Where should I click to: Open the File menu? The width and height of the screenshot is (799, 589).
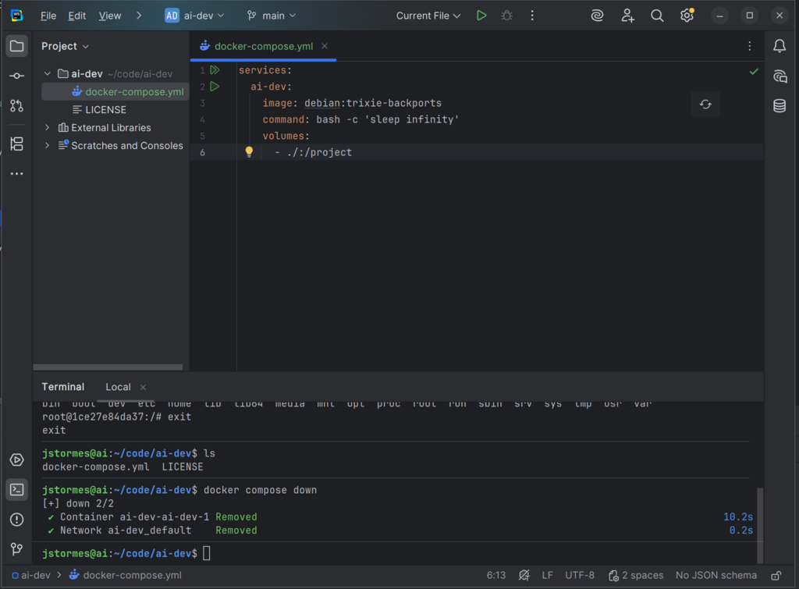48,16
